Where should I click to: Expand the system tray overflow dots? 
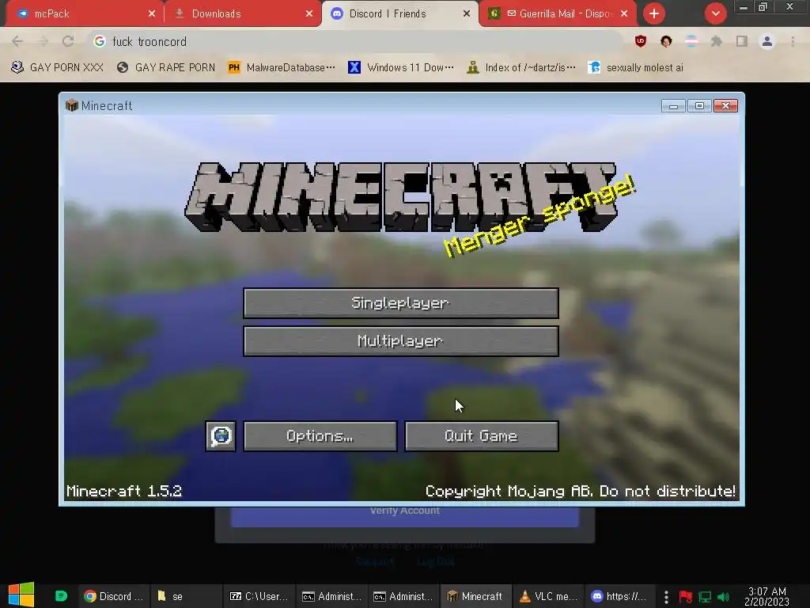point(666,597)
